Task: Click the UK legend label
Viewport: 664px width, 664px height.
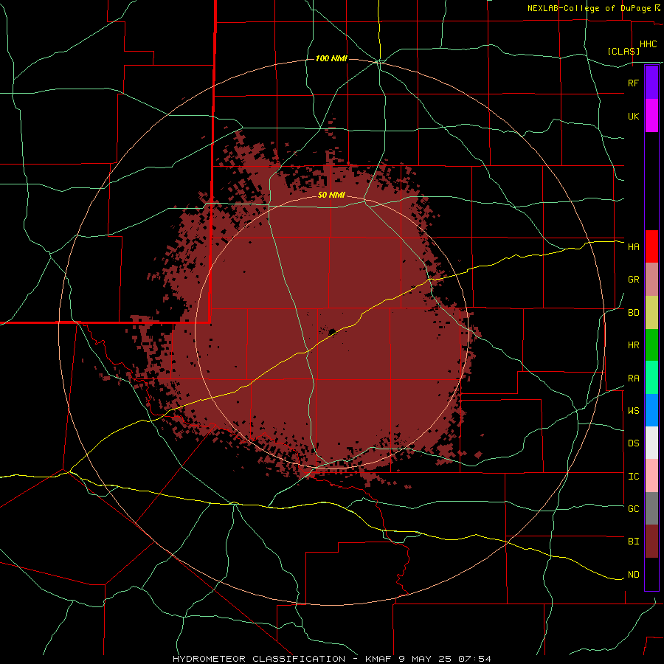Action: click(633, 116)
